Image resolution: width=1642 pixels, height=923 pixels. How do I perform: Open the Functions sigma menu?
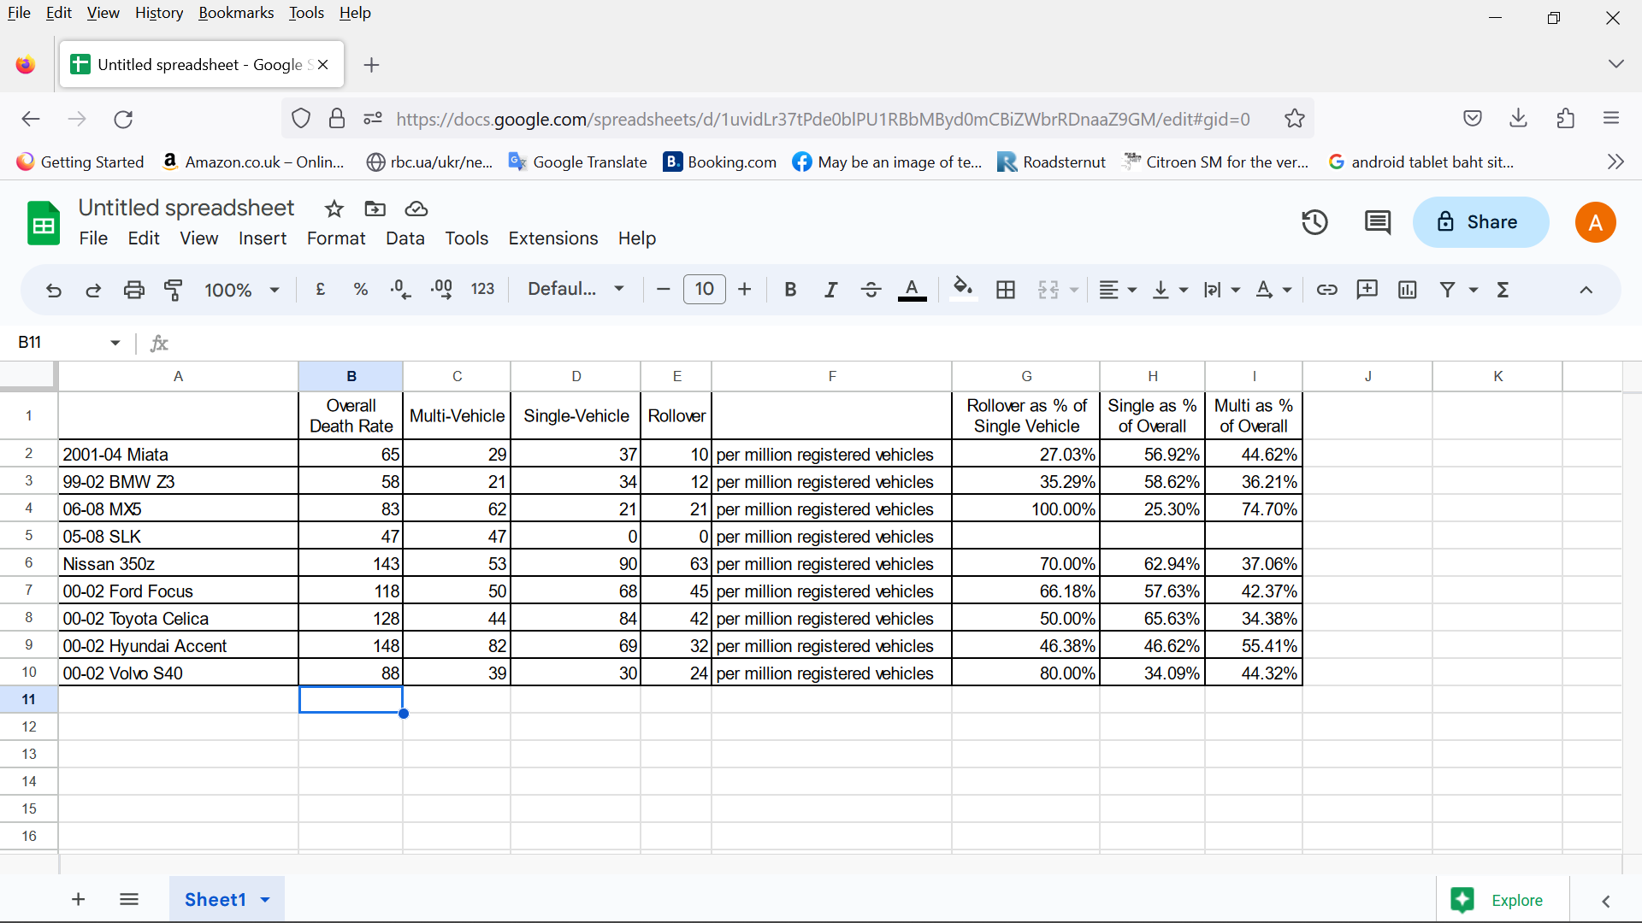(1503, 290)
